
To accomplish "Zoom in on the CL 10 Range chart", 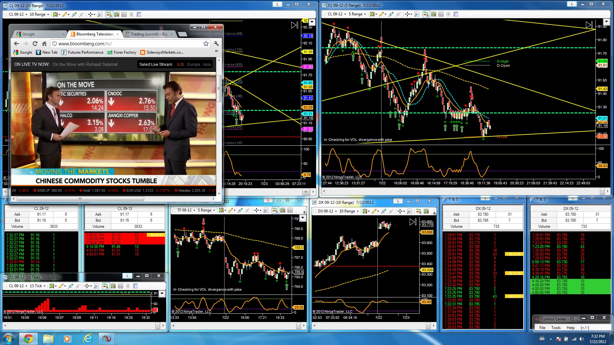I will (x=74, y=14).
